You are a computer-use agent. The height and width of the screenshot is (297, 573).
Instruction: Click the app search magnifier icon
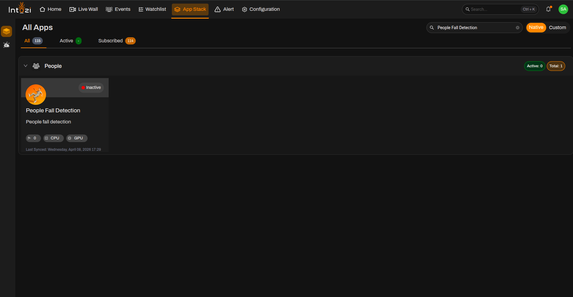coord(432,28)
